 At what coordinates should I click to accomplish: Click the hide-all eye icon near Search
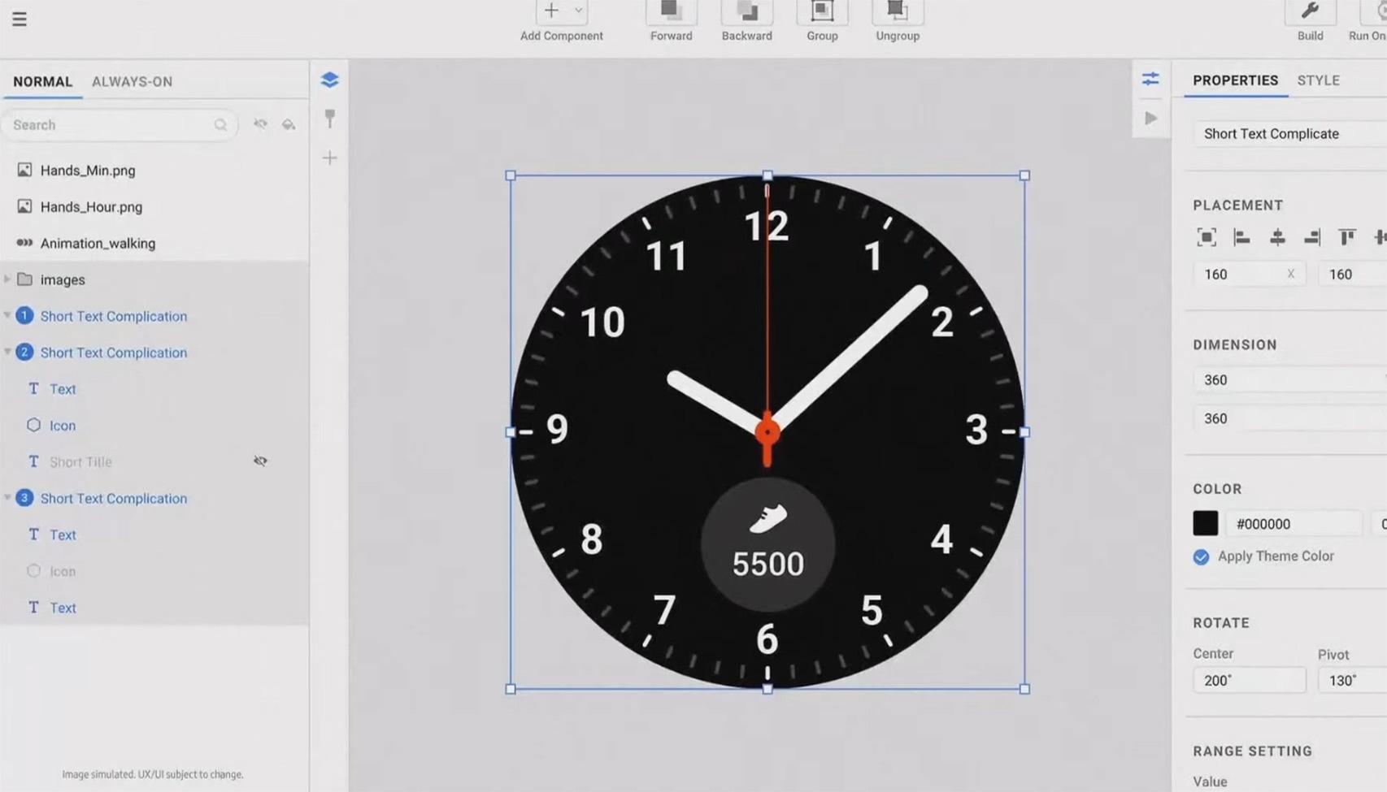coord(260,124)
